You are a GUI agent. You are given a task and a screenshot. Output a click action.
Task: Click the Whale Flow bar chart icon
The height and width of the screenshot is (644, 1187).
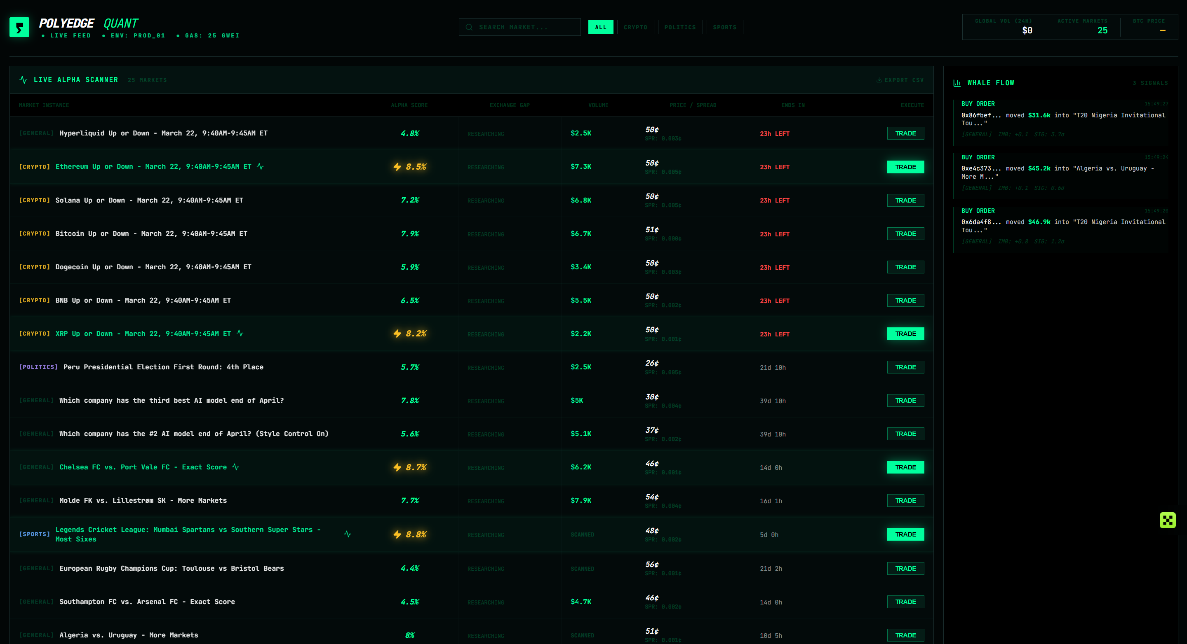pyautogui.click(x=957, y=83)
